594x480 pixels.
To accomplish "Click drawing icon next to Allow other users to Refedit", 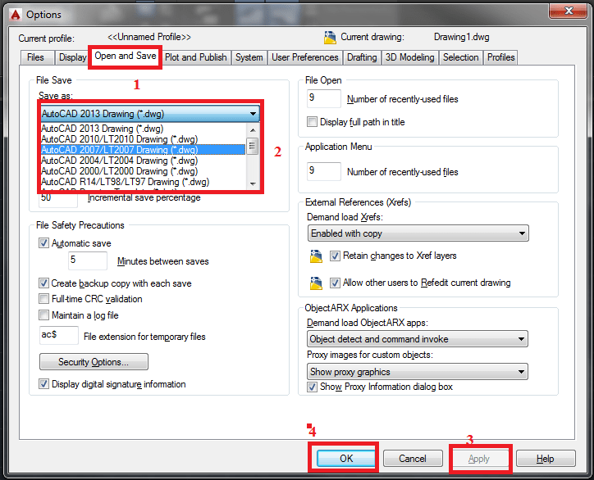I will (x=316, y=283).
